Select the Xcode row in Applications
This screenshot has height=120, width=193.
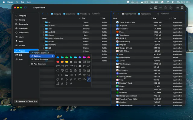149,61
